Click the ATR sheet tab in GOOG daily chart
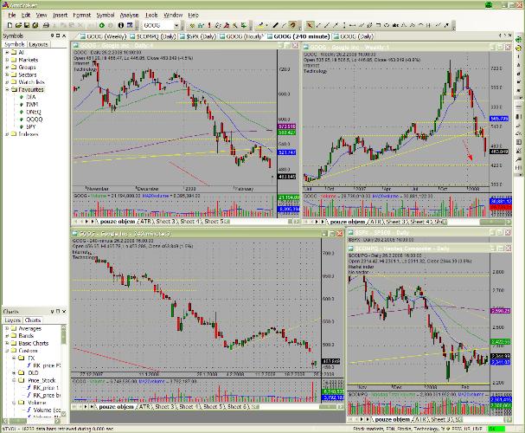The image size is (525, 433). 145,222
